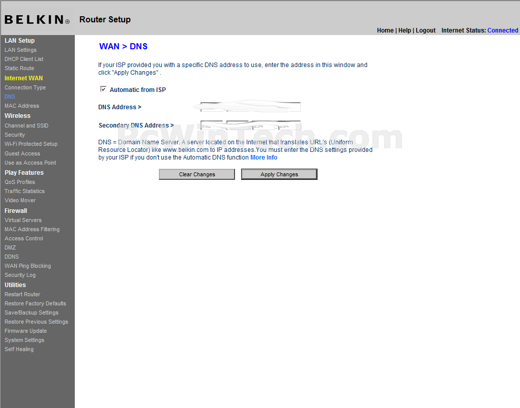Open Connection Type page
The image size is (520, 408).
tap(25, 87)
